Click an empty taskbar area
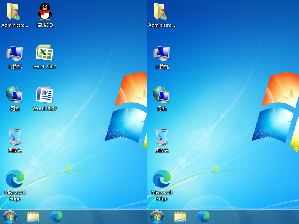This screenshot has height=224, width=299. coord(105,217)
